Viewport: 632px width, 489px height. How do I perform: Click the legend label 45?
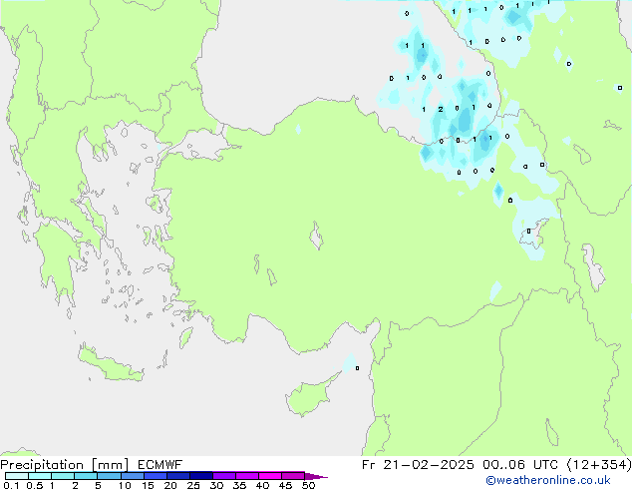click(x=285, y=485)
